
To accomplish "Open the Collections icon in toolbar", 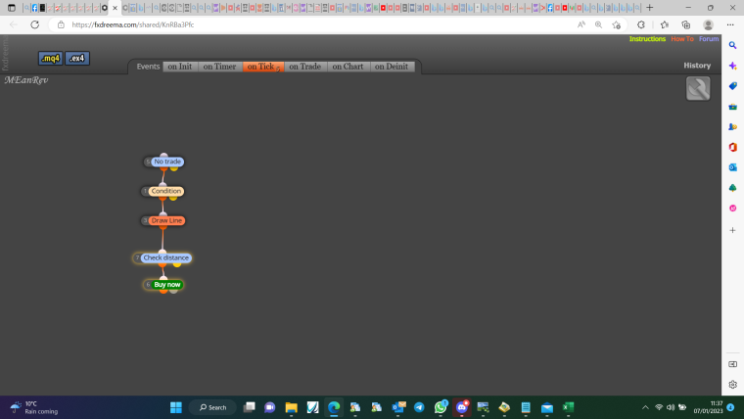I will [685, 24].
